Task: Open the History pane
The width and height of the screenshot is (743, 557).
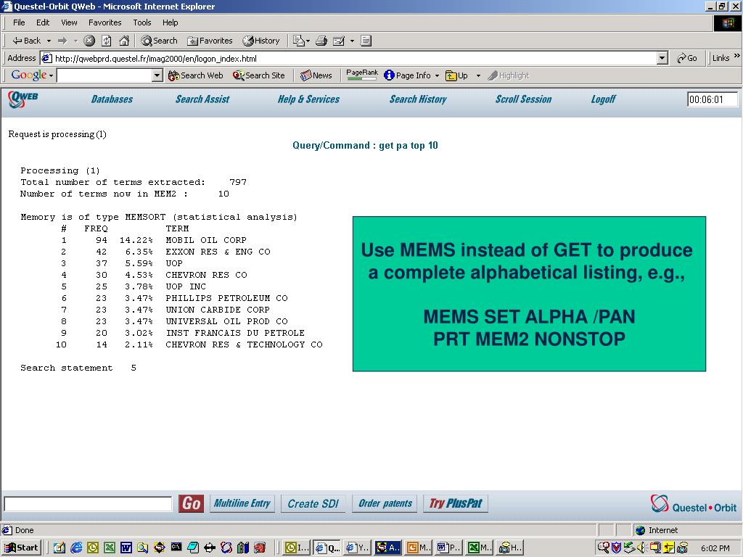Action: coord(261,41)
